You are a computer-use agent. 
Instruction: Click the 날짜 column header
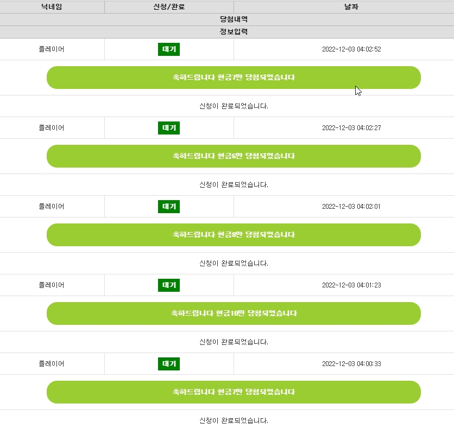coord(351,7)
